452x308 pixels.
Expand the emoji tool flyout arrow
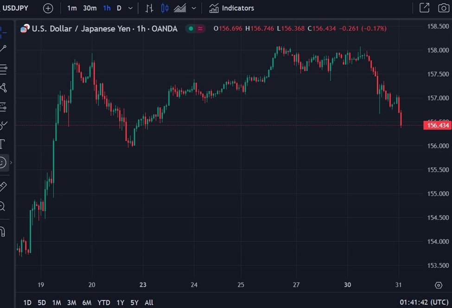11,163
